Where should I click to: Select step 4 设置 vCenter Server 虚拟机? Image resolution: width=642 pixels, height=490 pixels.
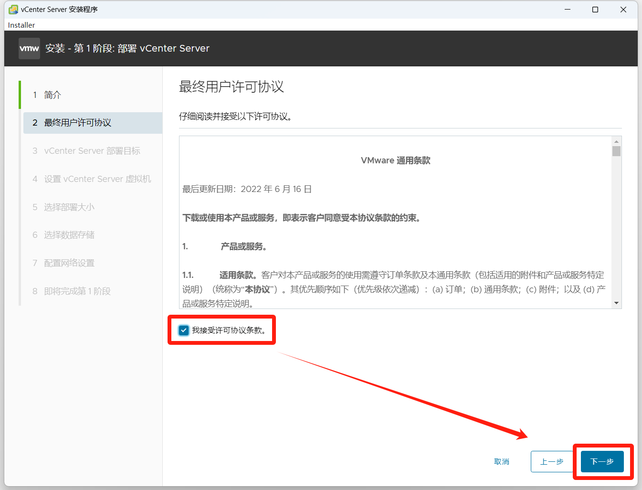click(97, 179)
